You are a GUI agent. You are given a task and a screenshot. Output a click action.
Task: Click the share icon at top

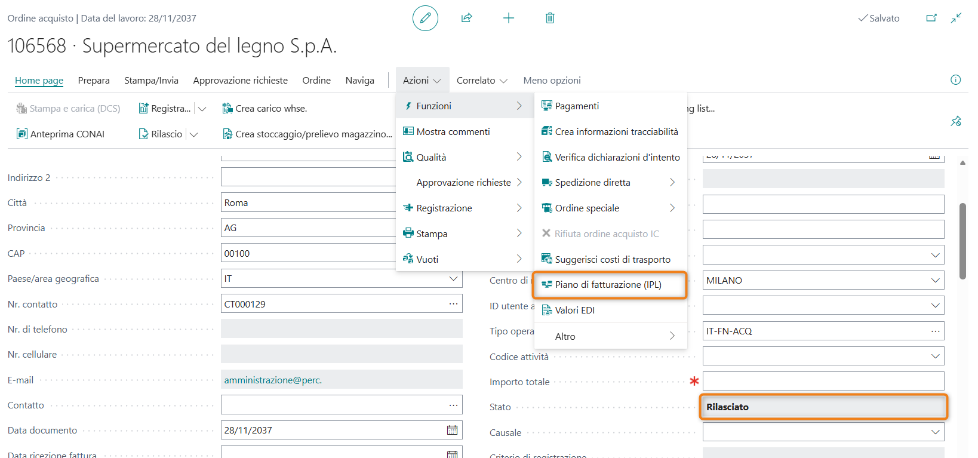pyautogui.click(x=467, y=19)
